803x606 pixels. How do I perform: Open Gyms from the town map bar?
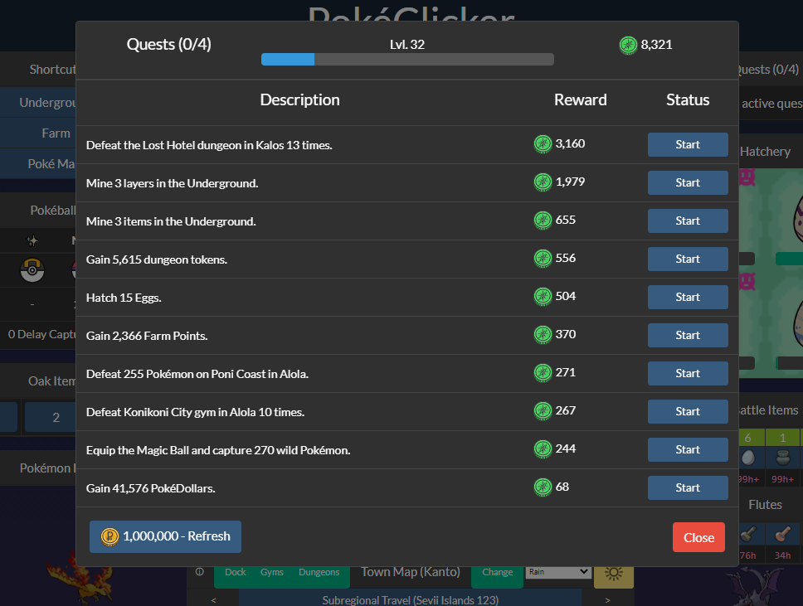[x=271, y=572]
